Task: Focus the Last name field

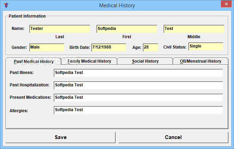Action: 60,29
